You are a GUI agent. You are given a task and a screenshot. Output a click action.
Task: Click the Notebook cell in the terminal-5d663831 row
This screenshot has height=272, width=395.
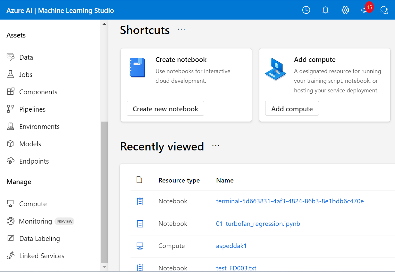point(173,201)
